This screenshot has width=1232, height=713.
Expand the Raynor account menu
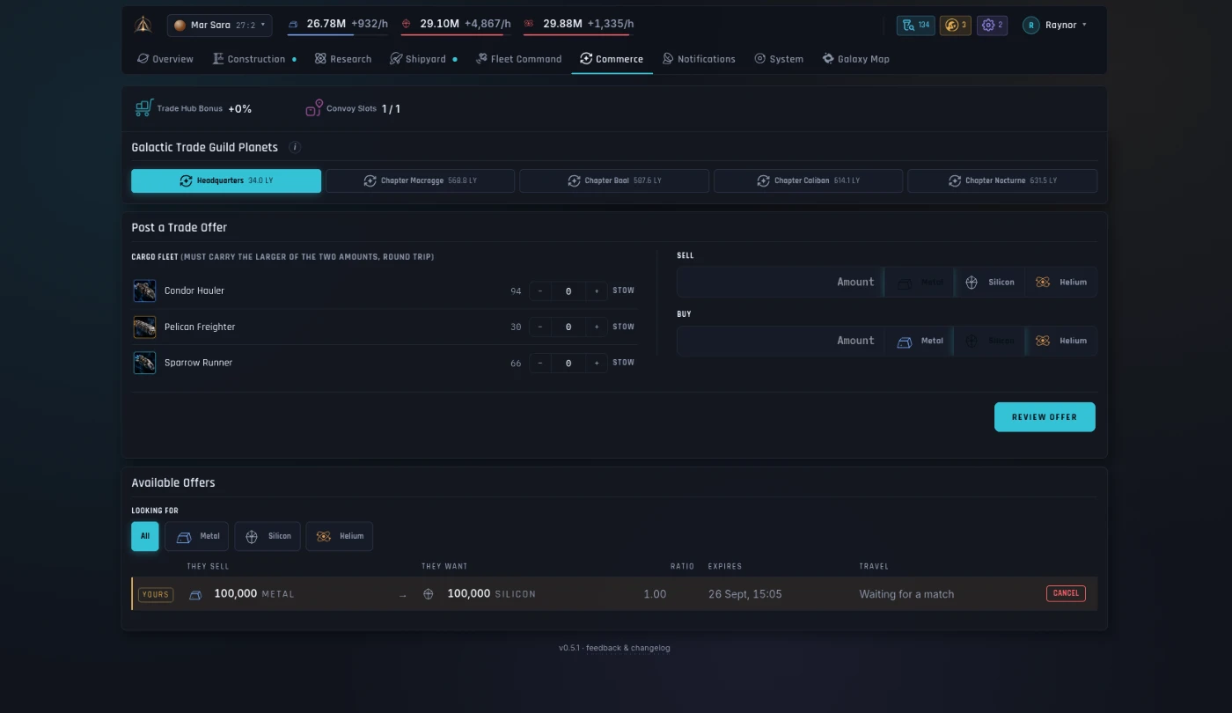click(1055, 26)
